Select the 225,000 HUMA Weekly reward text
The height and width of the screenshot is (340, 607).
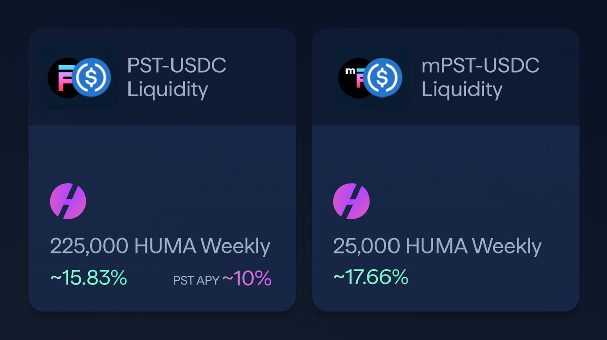[x=160, y=247]
